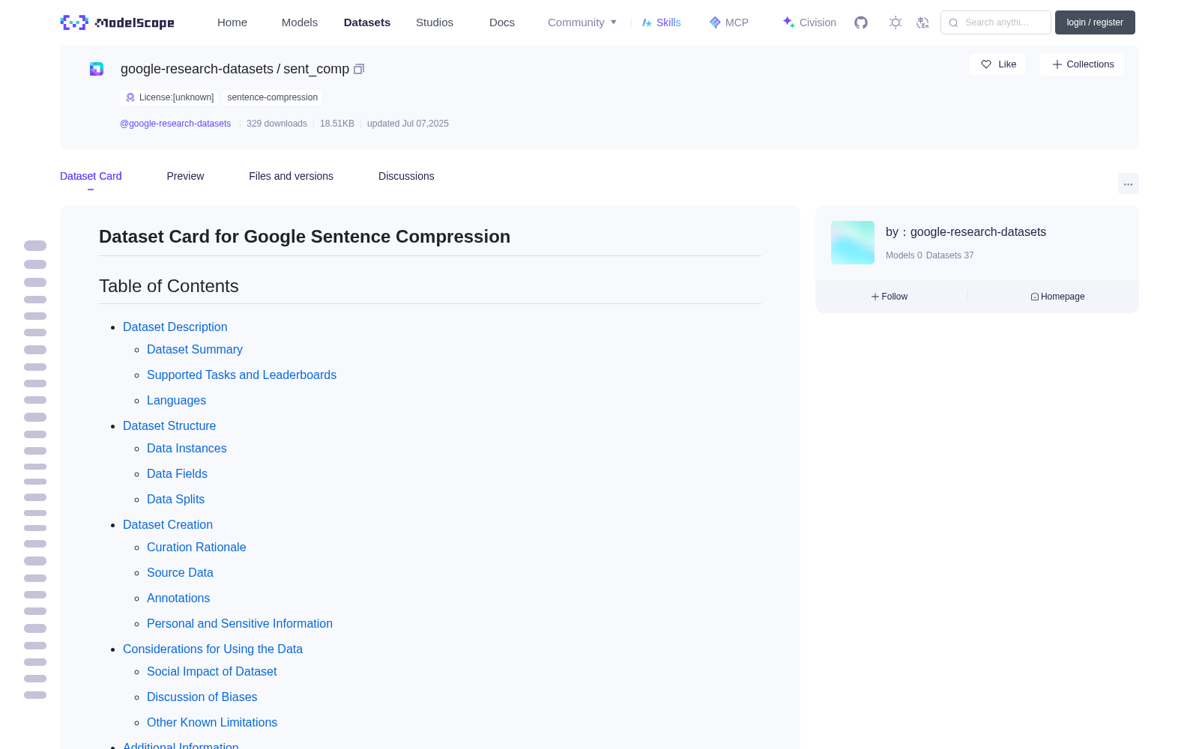The image size is (1199, 749).
Task: Click the three-dots more options button
Action: [x=1128, y=184]
